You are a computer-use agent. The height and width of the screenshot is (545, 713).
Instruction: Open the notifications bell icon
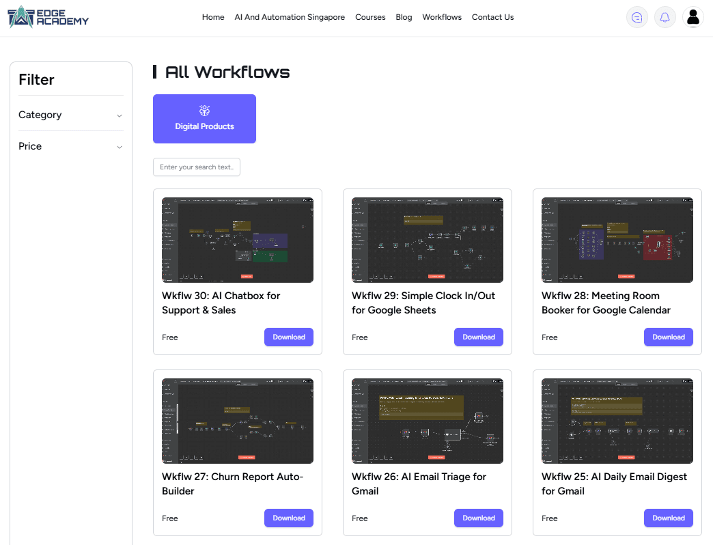665,18
